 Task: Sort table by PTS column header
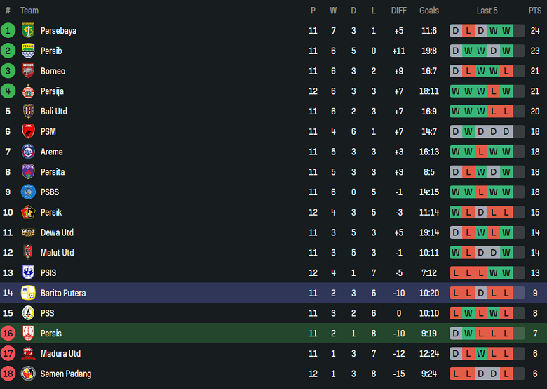coord(535,11)
